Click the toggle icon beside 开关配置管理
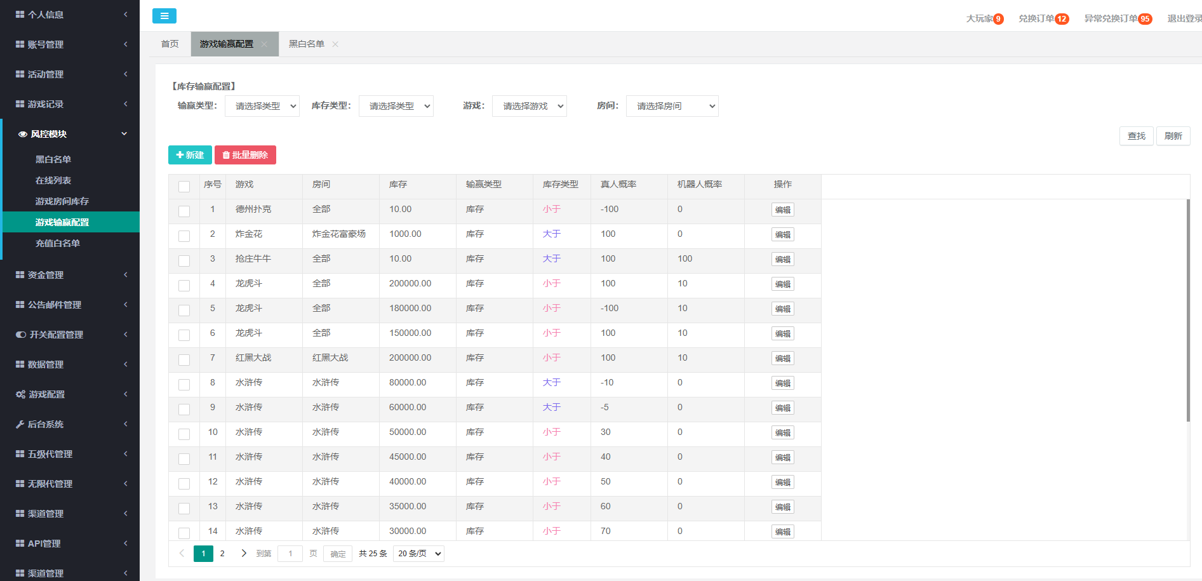Image resolution: width=1202 pixels, height=581 pixels. [21, 335]
